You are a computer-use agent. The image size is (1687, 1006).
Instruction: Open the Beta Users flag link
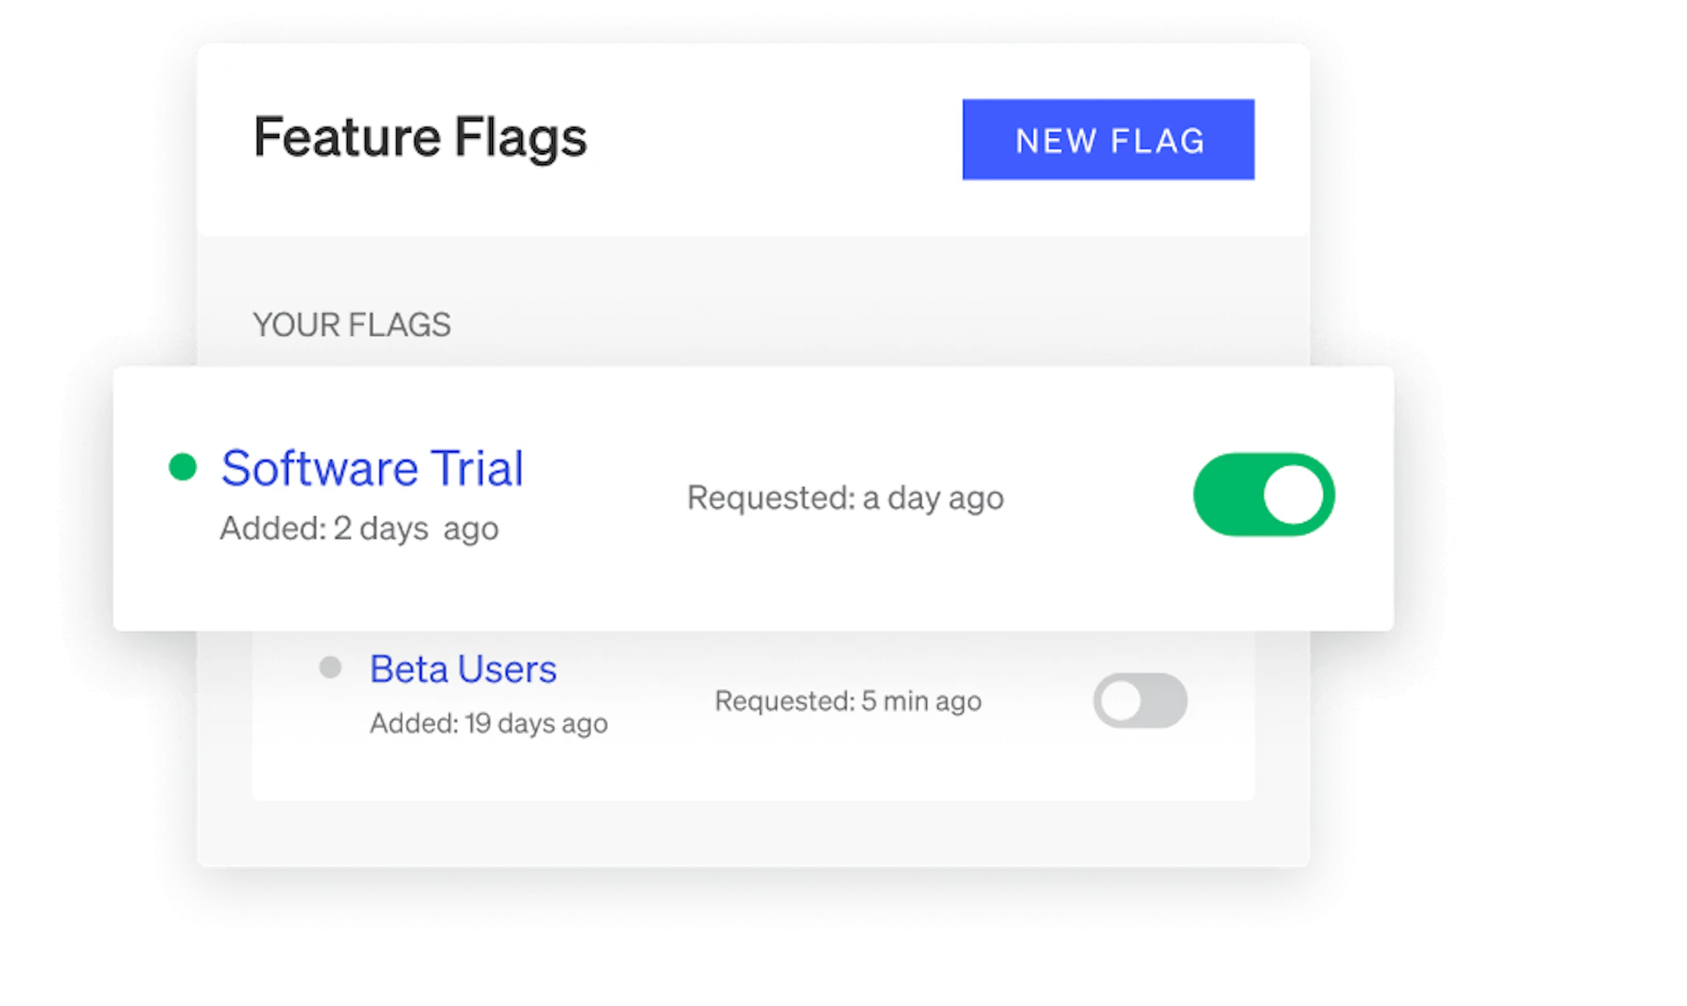[462, 669]
